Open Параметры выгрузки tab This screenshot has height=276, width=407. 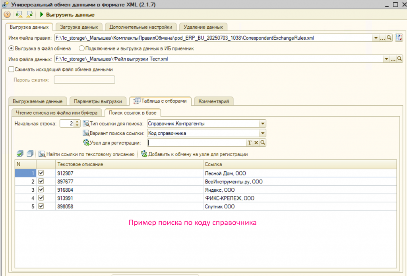coord(98,101)
